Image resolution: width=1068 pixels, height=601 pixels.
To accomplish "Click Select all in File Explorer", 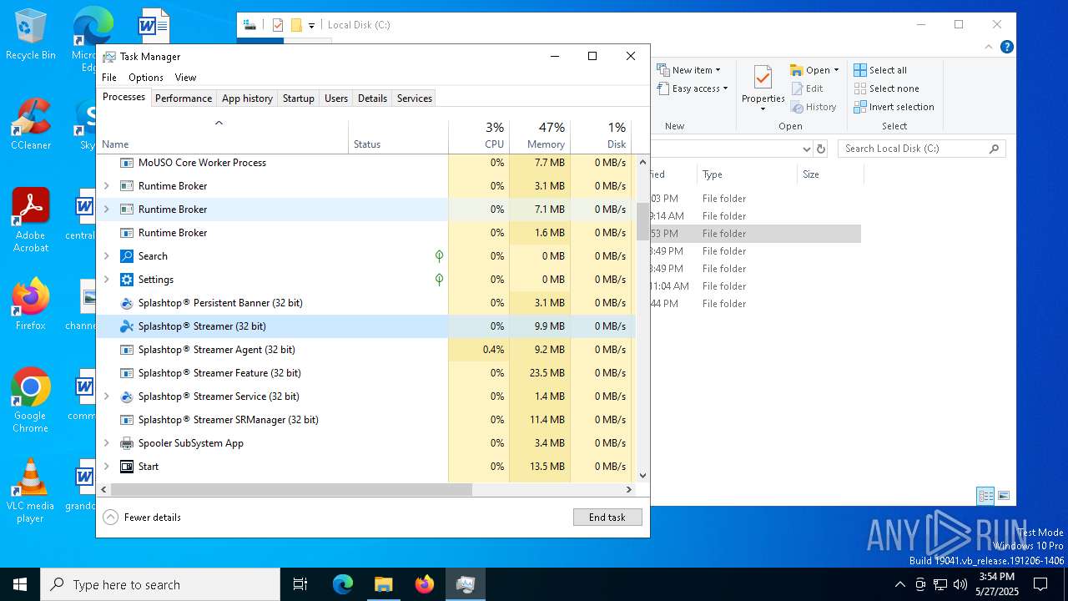I will point(880,70).
